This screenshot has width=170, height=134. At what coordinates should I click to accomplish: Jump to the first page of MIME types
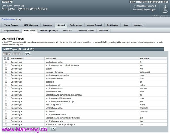(x=5, y=129)
